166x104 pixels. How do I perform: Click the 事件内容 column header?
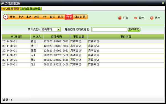click(126, 37)
